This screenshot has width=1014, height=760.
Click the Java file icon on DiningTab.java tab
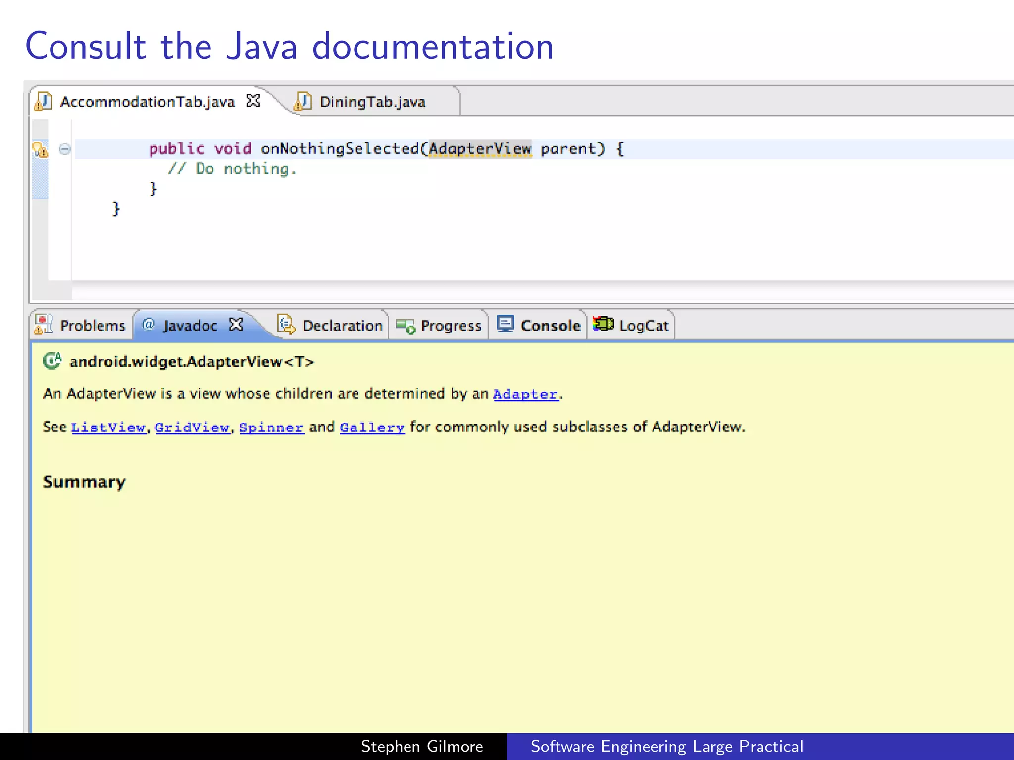303,101
